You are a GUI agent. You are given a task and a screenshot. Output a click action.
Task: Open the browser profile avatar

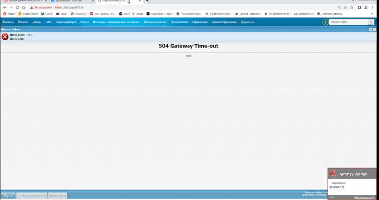(366, 8)
